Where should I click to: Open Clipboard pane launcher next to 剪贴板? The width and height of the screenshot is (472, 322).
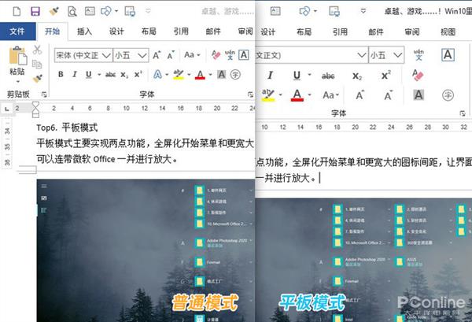44,94
